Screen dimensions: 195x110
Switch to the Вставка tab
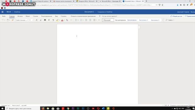click(20, 16)
